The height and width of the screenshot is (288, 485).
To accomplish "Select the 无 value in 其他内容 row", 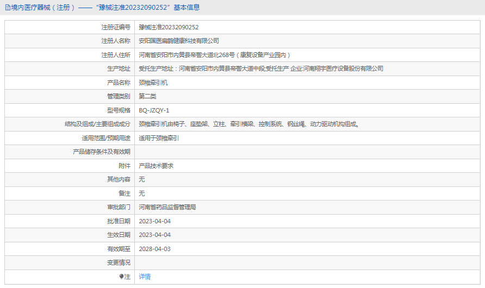I will pyautogui.click(x=142, y=179).
